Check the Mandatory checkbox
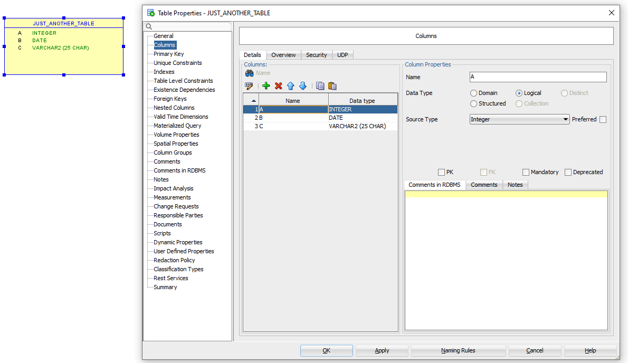Screen dimensions: 628x363 (x=526, y=172)
